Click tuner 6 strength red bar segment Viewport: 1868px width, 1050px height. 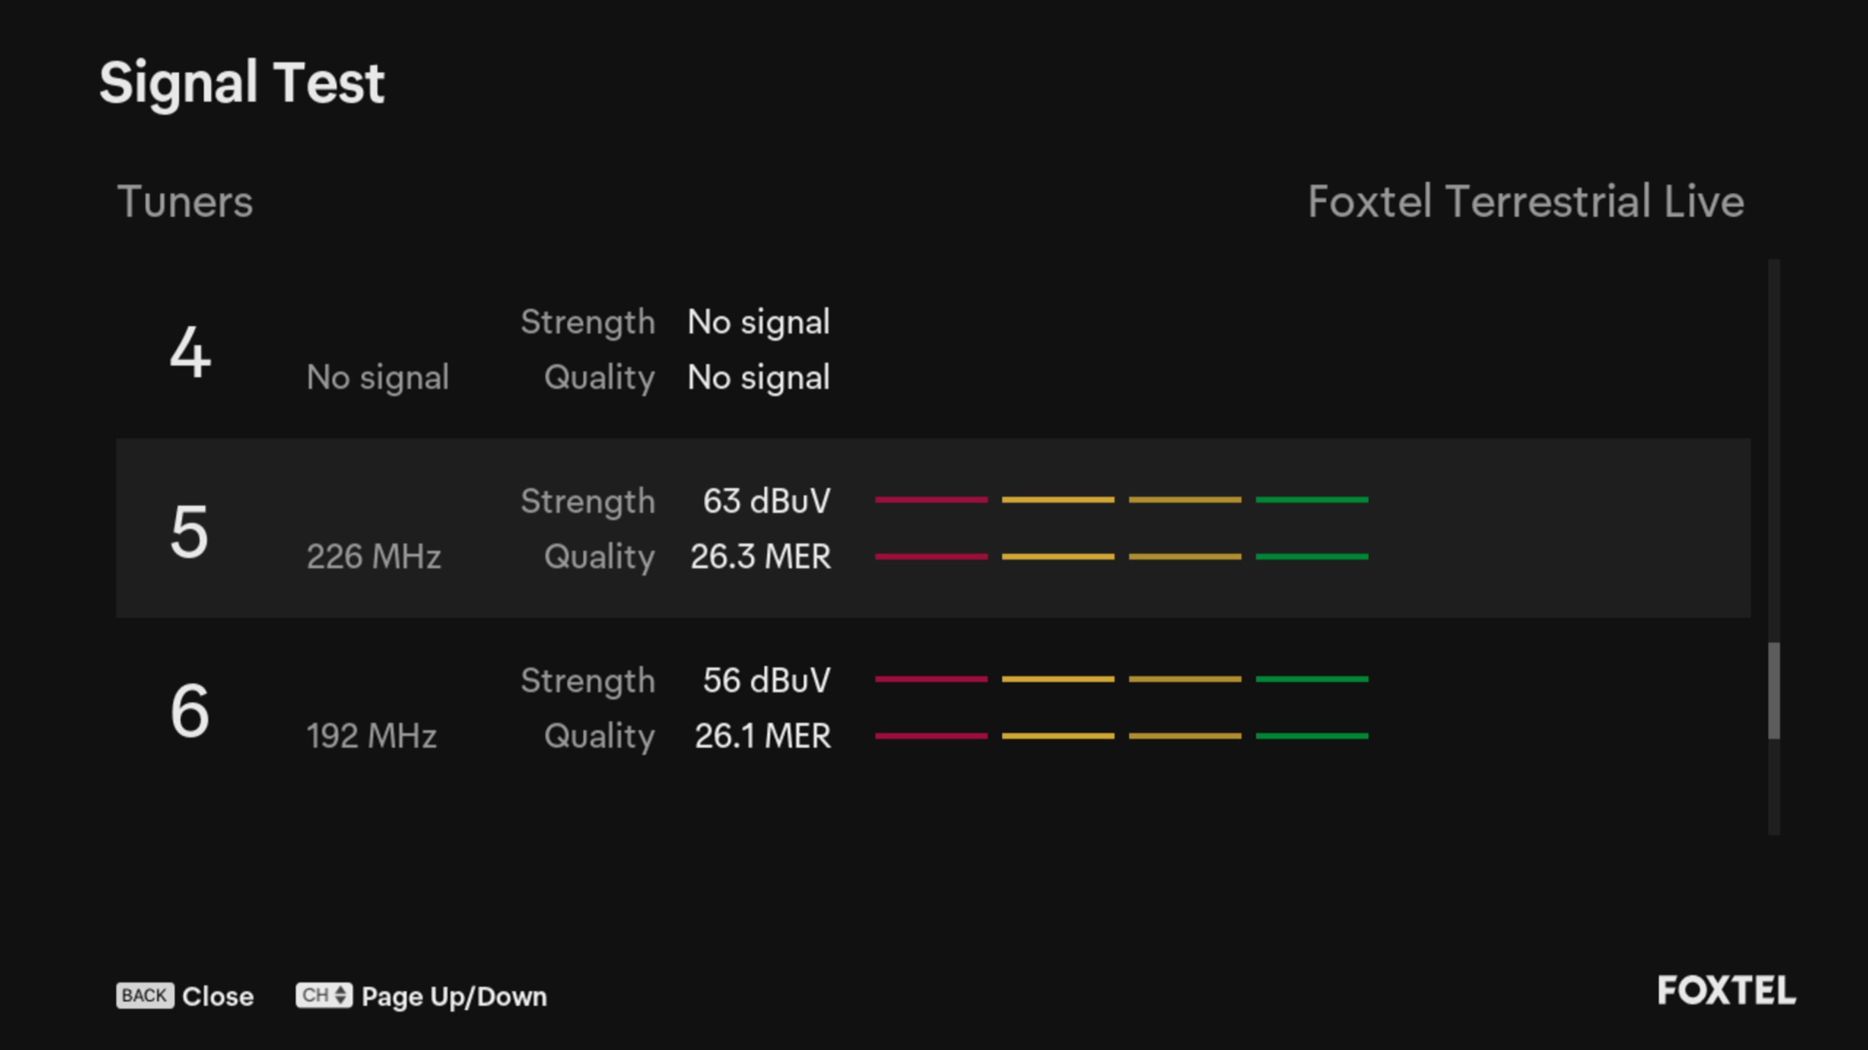coord(931,679)
